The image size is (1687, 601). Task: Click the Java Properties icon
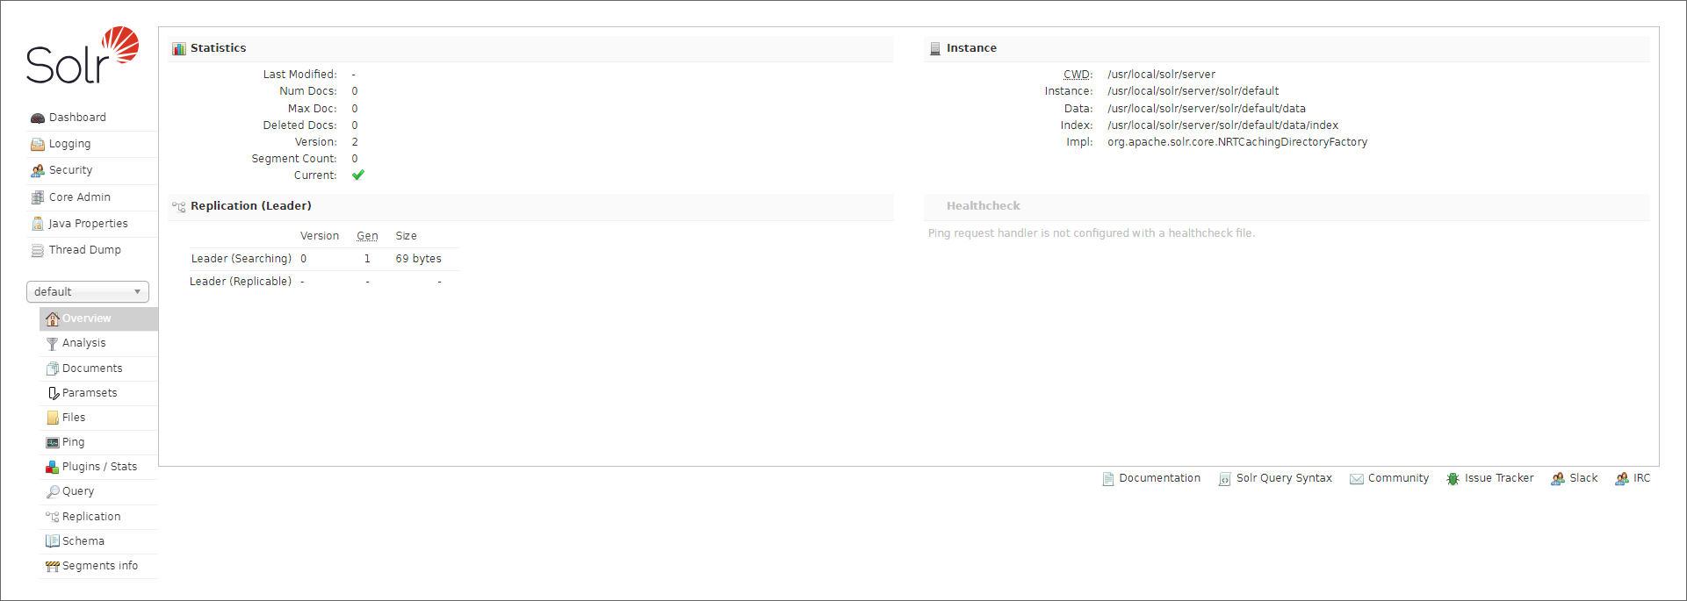pyautogui.click(x=38, y=224)
